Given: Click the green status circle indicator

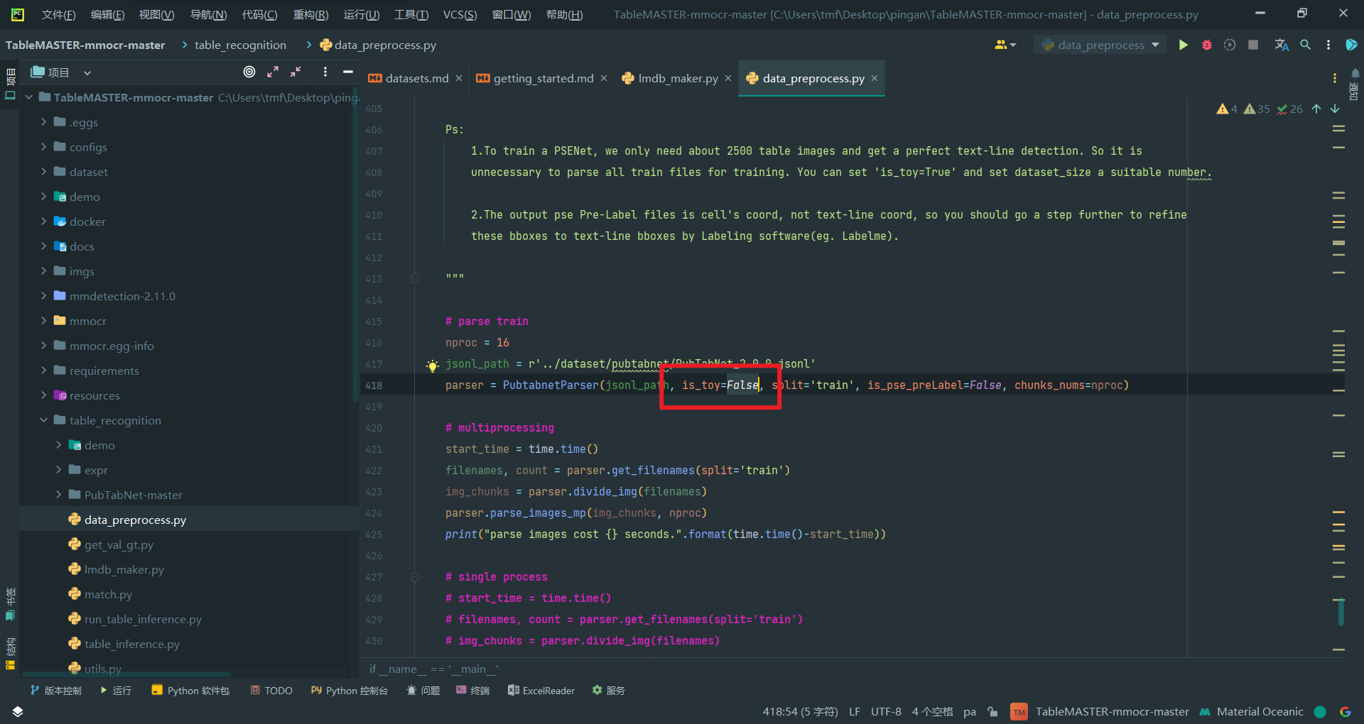Looking at the screenshot, I should pos(1321,711).
